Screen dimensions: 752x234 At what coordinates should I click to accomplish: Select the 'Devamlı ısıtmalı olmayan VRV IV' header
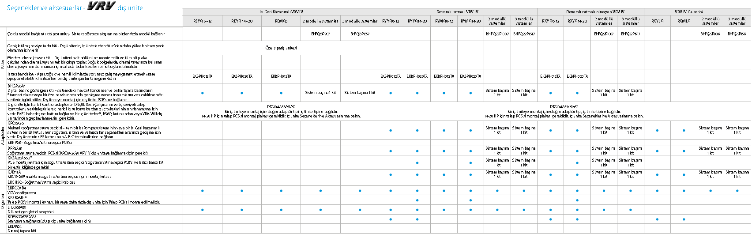pyautogui.click(x=595, y=12)
